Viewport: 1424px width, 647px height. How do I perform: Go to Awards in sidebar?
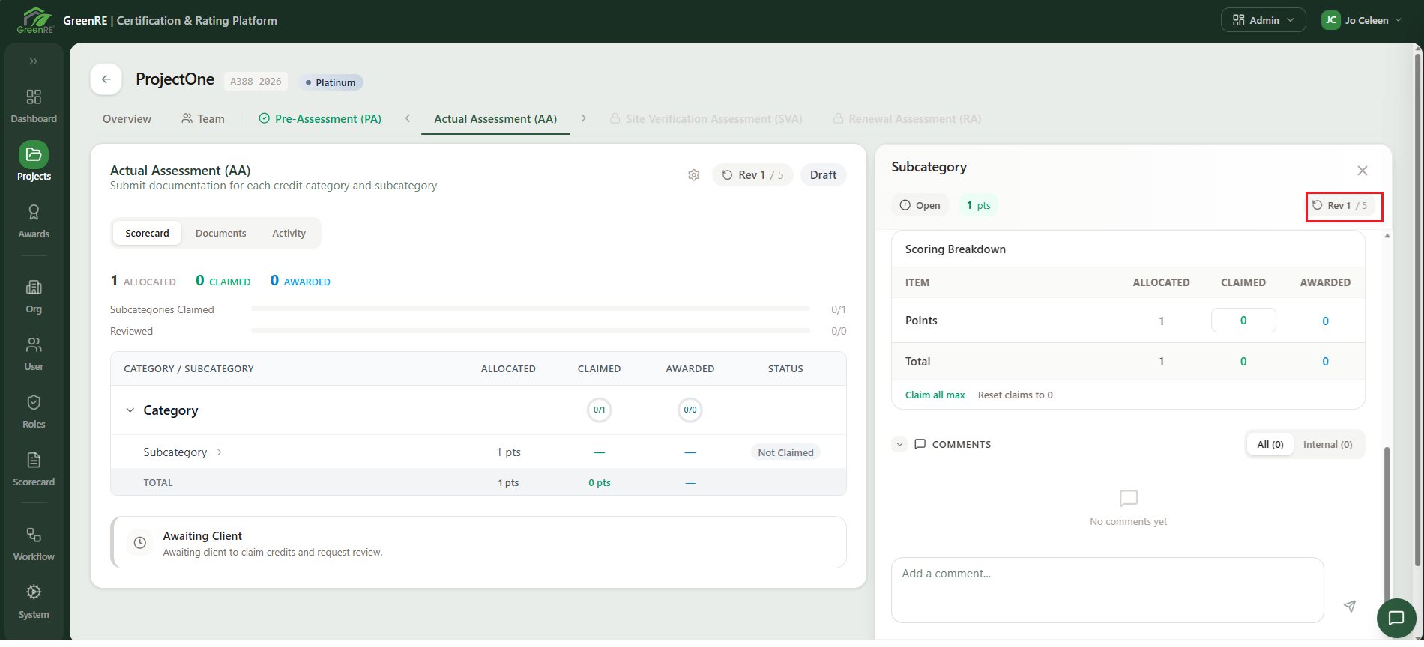click(34, 222)
